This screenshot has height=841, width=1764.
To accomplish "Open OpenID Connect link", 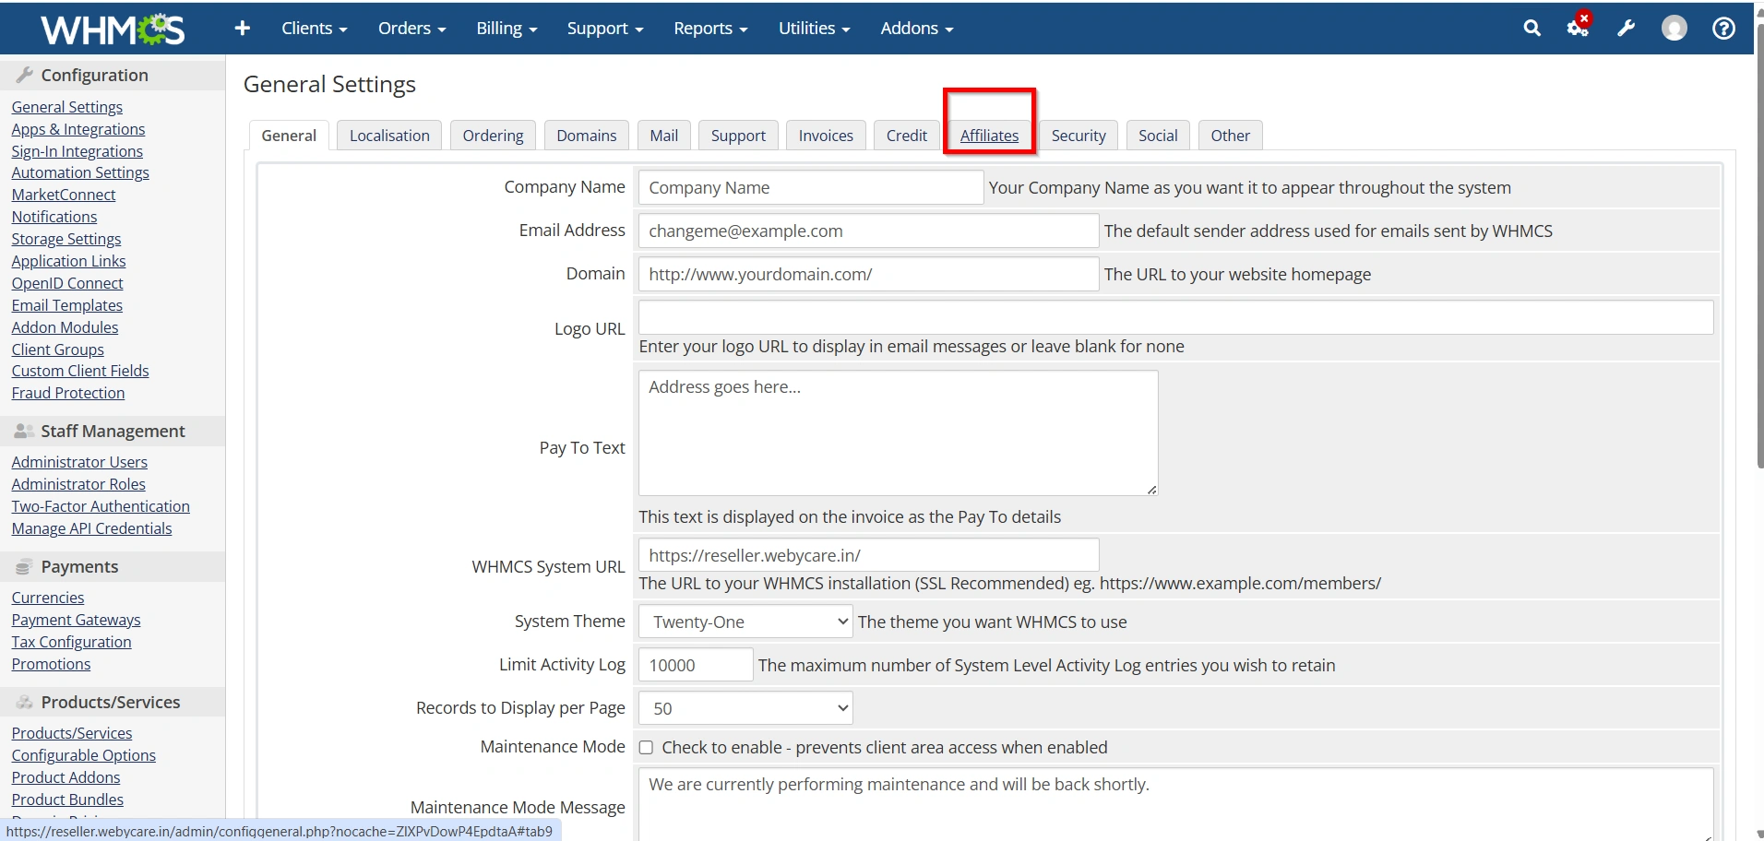I will [x=67, y=283].
